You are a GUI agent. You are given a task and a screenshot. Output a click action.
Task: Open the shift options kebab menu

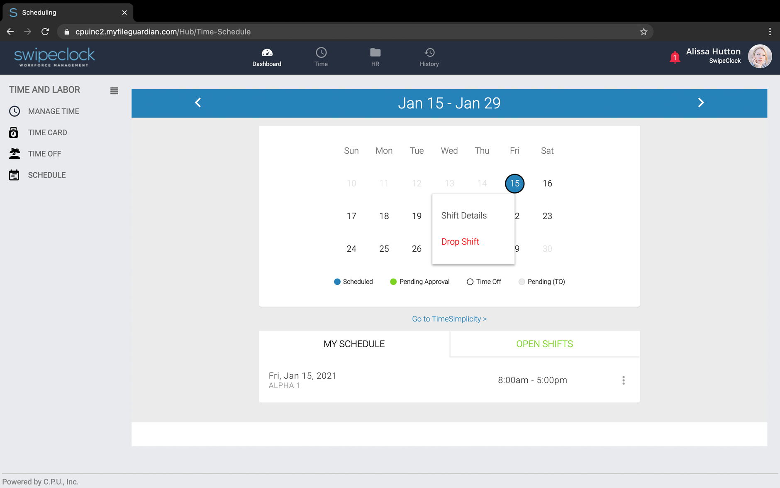623,380
